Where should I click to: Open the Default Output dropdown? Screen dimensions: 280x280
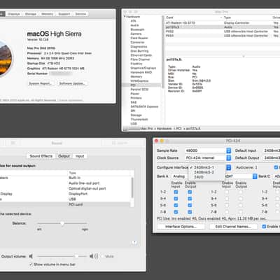click(272, 158)
